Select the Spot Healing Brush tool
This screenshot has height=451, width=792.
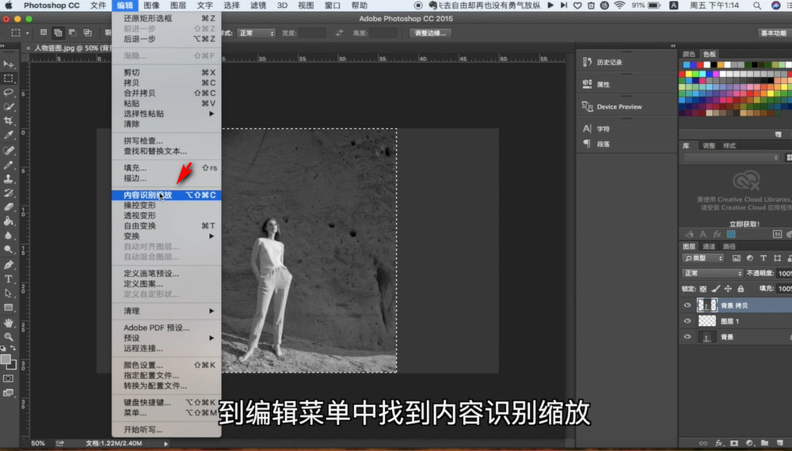(x=9, y=150)
